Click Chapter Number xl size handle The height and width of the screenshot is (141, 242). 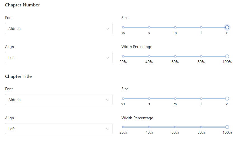click(227, 27)
